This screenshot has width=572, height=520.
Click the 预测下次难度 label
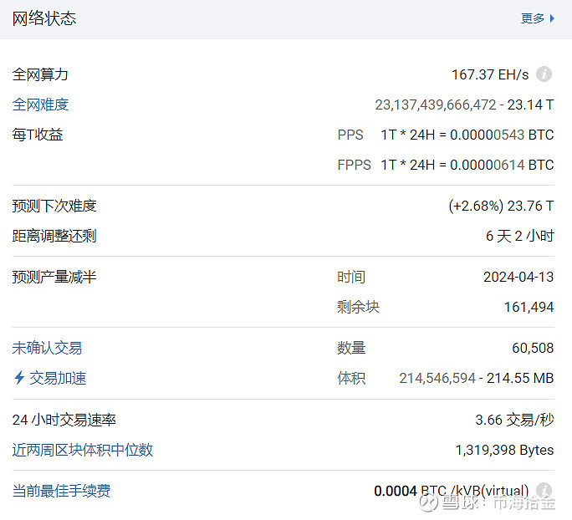[54, 206]
